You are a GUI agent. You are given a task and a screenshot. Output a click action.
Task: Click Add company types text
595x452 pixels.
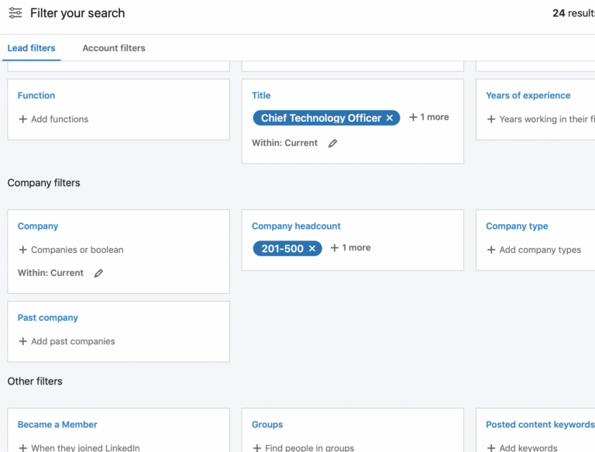point(540,250)
